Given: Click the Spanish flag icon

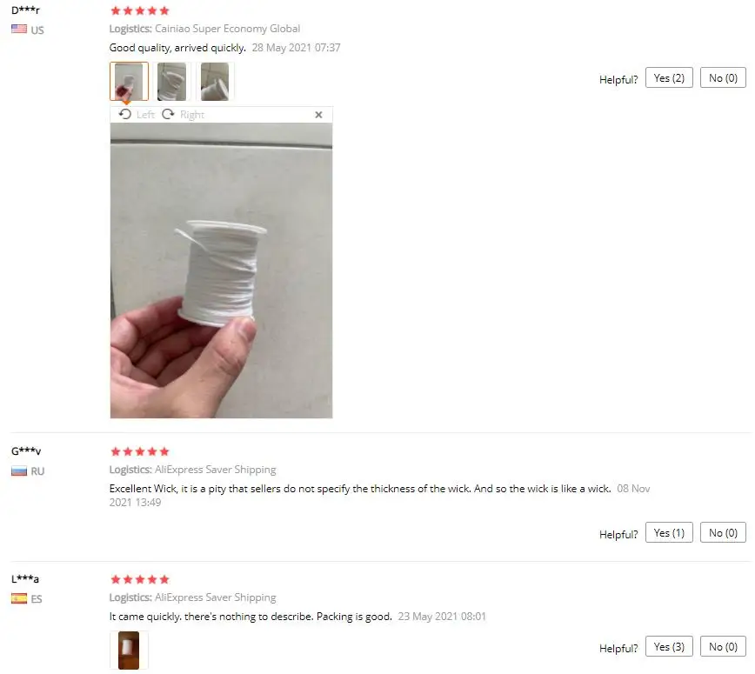Looking at the screenshot, I should click(19, 598).
